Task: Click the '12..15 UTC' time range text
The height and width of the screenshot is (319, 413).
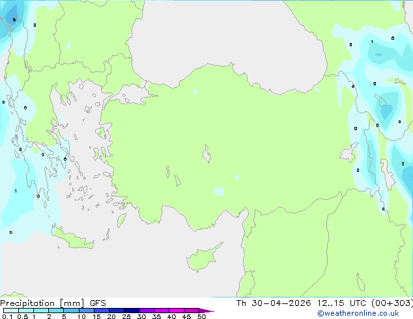Action: pos(341,303)
